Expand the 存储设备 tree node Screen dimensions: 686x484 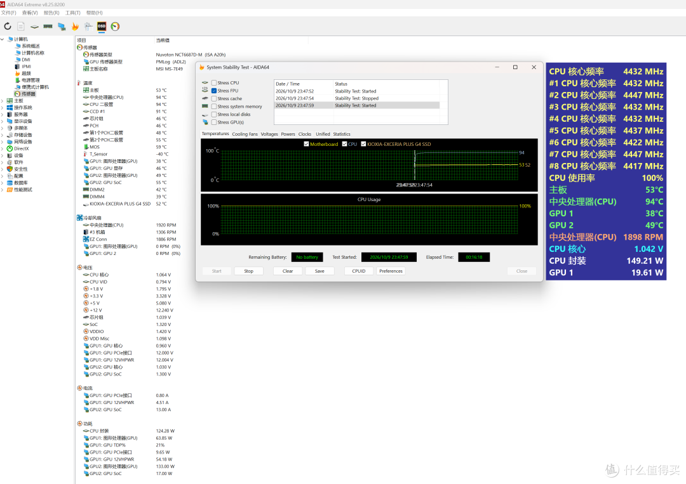tap(3, 135)
